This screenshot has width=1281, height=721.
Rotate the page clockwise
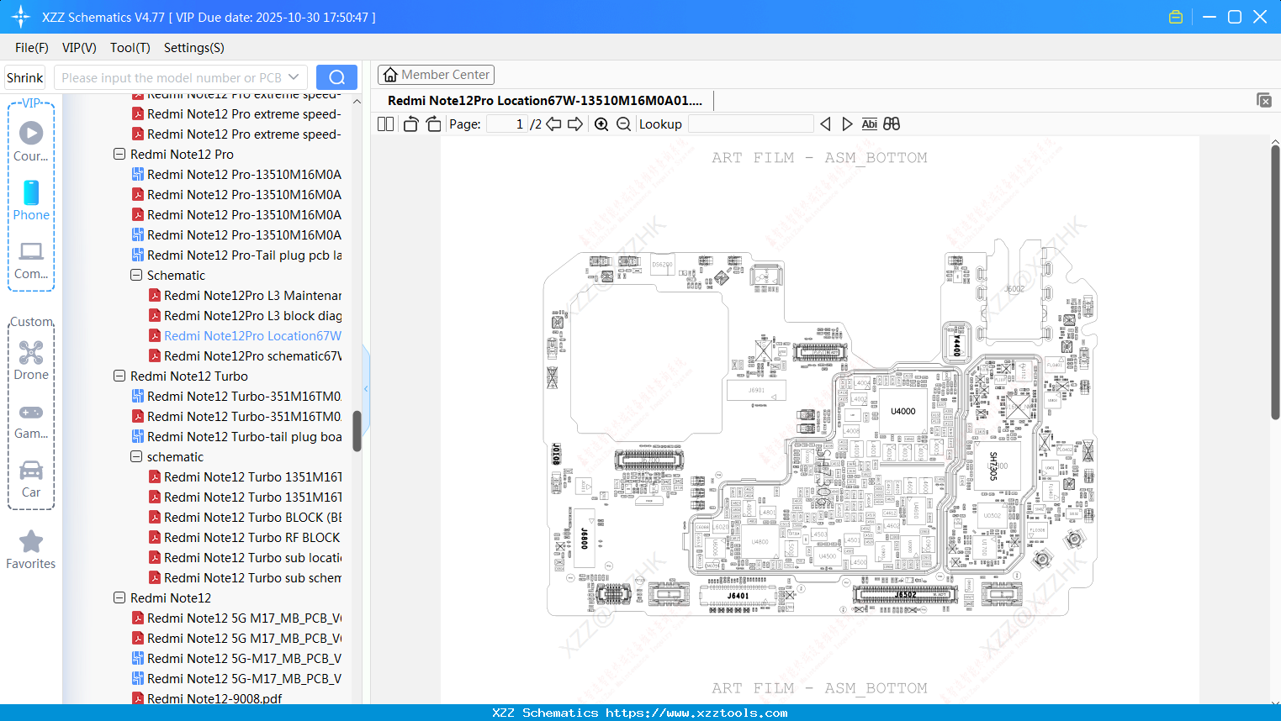tap(433, 124)
